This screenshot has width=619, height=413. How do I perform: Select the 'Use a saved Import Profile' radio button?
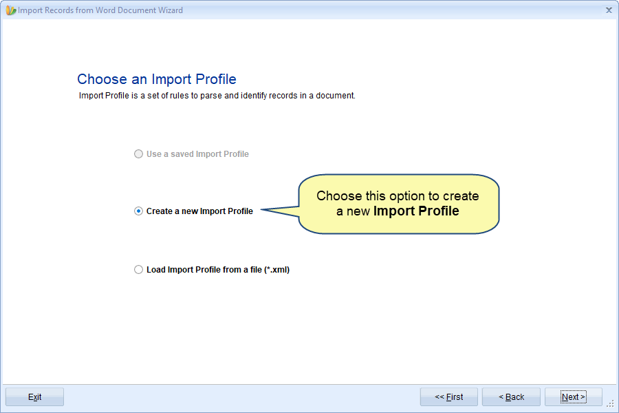click(138, 153)
